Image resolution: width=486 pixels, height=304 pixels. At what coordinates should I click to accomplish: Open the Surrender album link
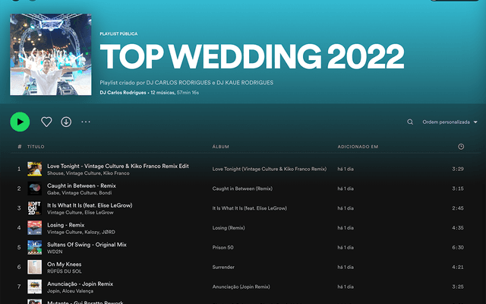[223, 268]
